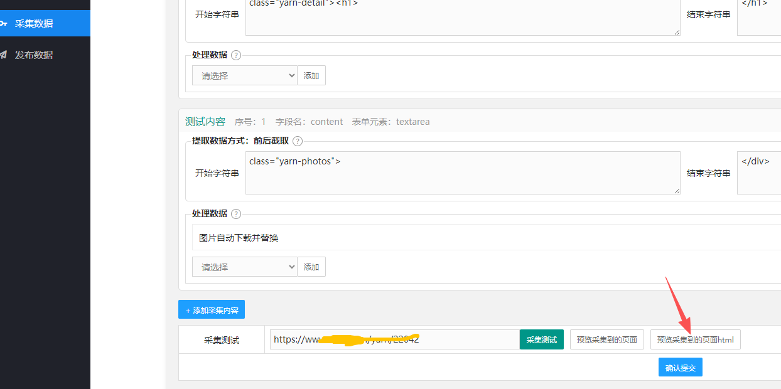
Task: Open the 采集数据 sidebar menu item
Action: [x=34, y=23]
